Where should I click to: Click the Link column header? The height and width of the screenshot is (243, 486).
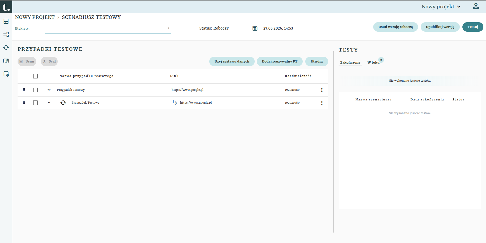(174, 76)
